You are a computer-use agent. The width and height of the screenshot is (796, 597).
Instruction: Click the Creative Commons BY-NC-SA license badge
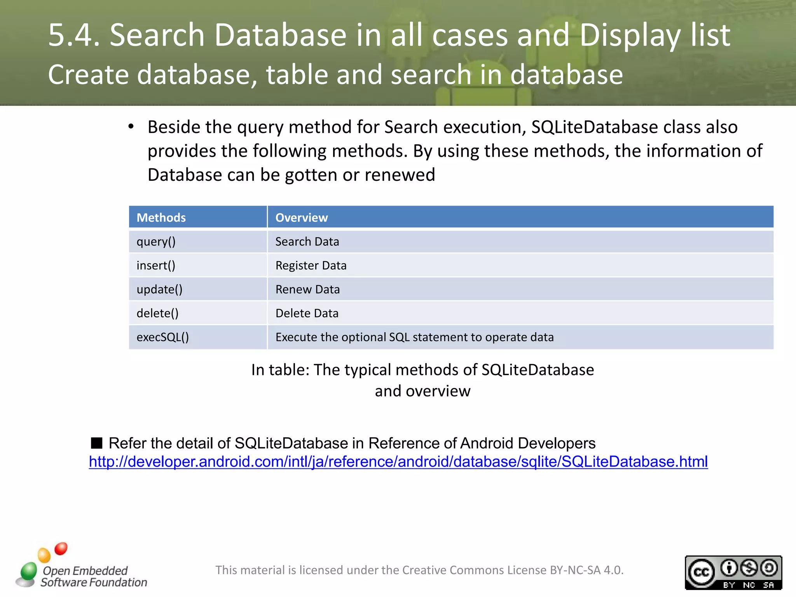tap(733, 573)
